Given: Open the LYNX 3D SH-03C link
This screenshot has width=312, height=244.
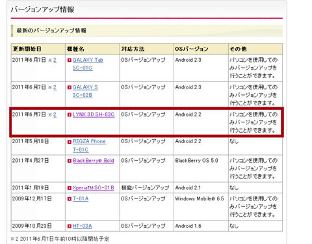Looking at the screenshot, I should point(94,115).
